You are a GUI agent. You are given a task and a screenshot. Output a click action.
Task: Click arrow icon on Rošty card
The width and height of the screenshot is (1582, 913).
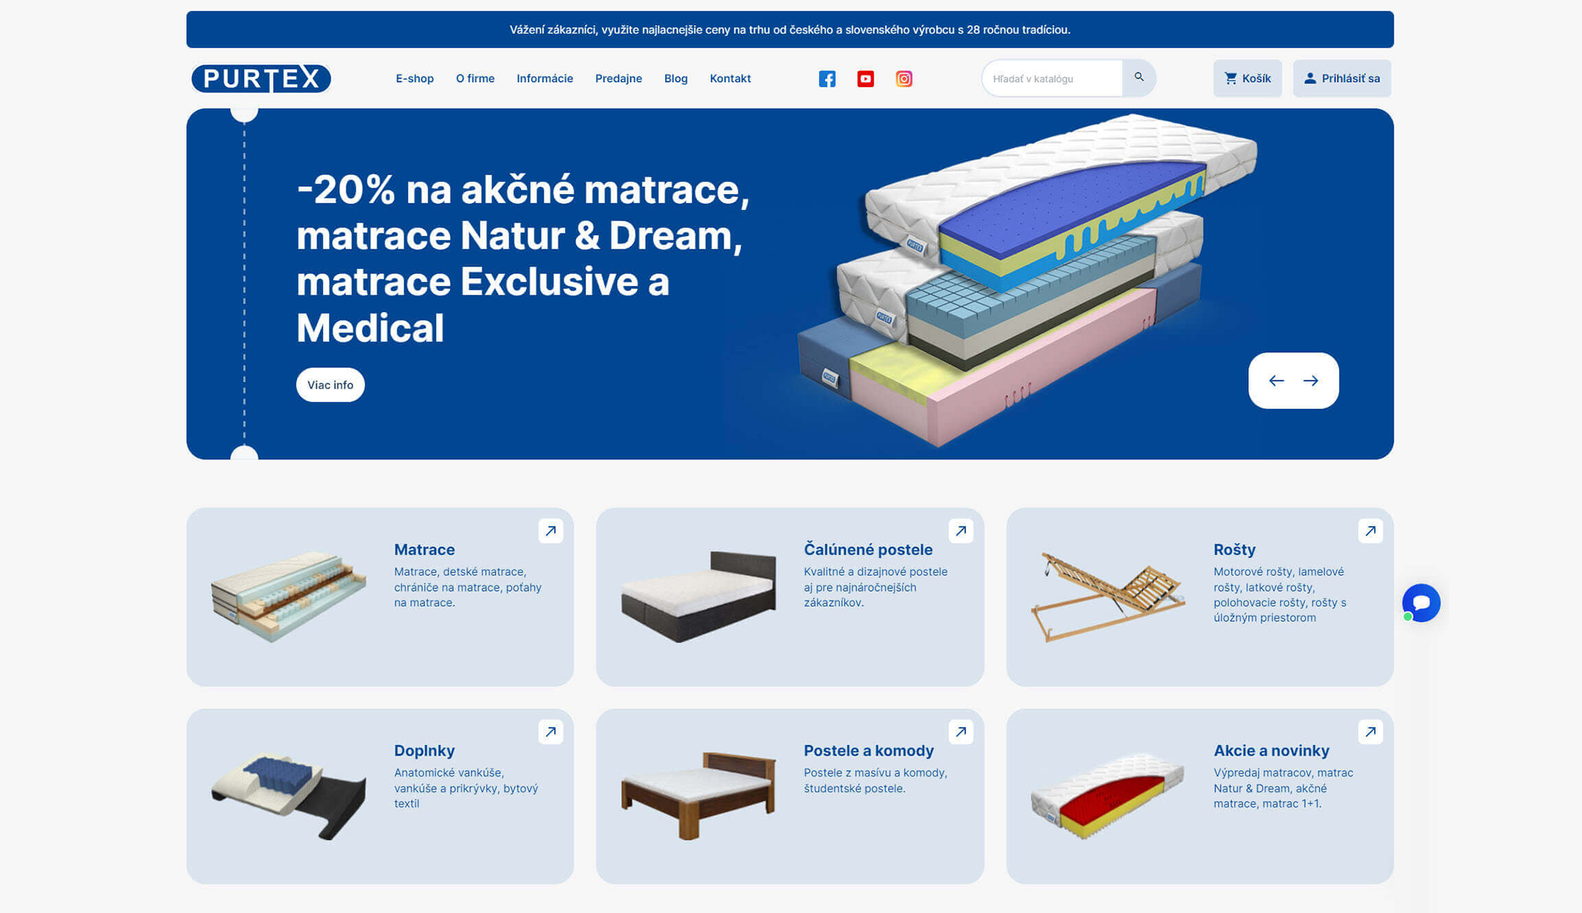point(1371,531)
